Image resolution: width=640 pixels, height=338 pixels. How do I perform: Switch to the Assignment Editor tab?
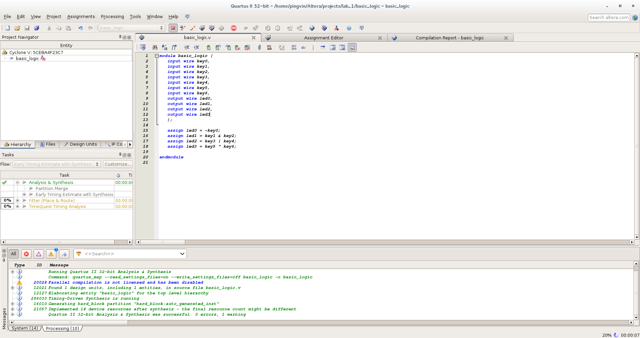(323, 38)
